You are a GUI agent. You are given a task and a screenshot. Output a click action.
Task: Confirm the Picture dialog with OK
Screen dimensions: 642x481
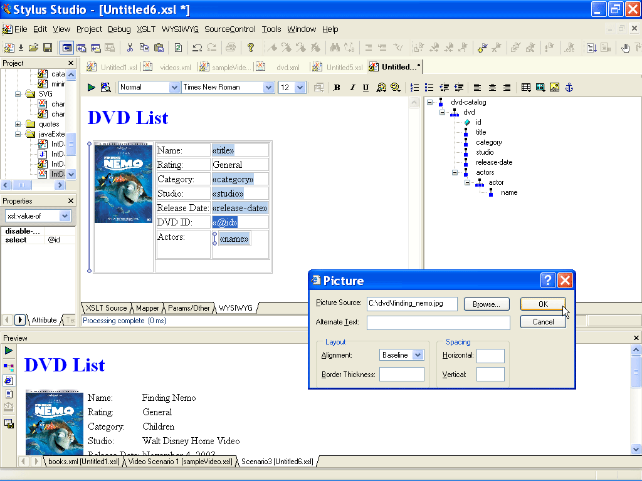[x=543, y=304]
